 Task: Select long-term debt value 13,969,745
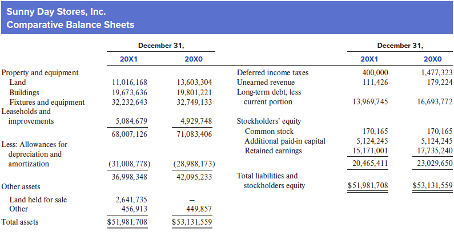(x=370, y=101)
